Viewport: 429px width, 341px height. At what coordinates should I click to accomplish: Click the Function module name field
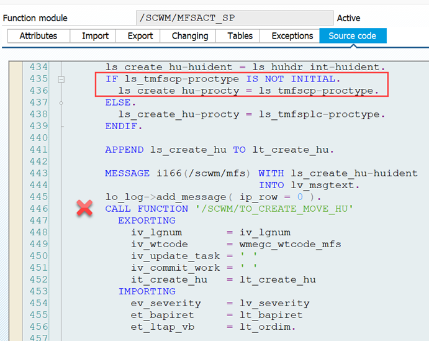[235, 18]
